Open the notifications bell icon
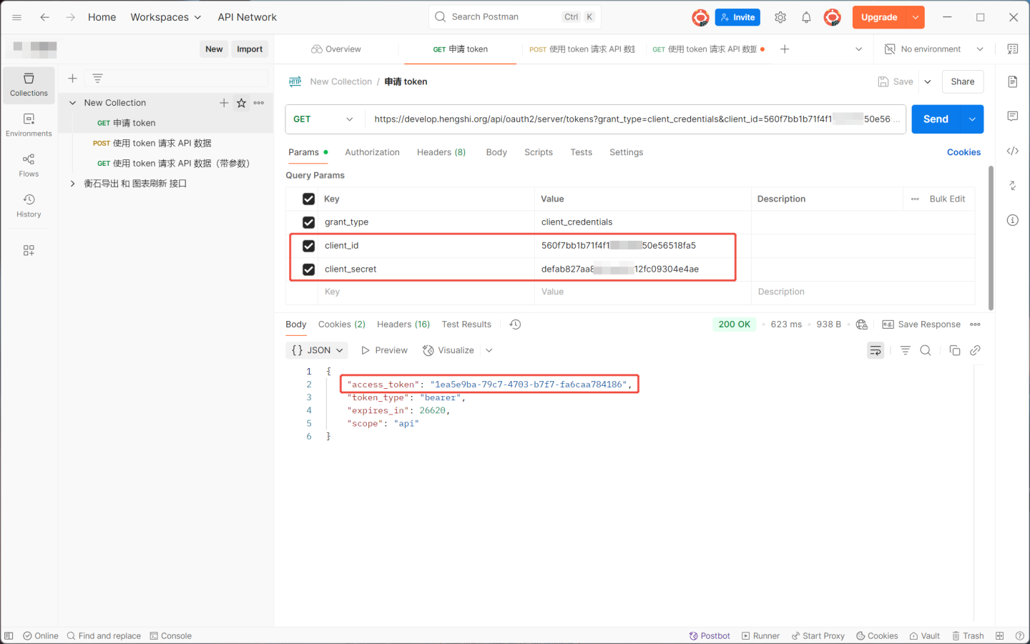Screen dimensions: 1030x644 (806, 17)
